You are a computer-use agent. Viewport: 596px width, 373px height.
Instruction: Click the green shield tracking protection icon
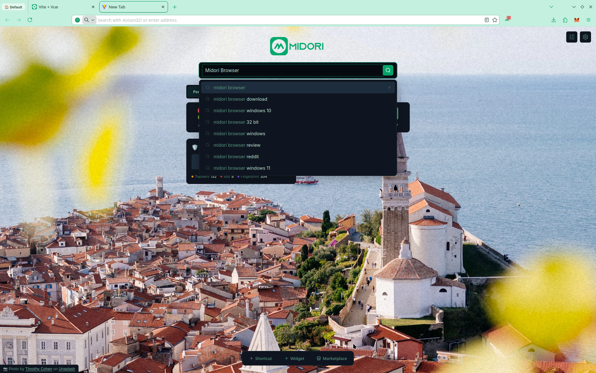click(x=77, y=20)
